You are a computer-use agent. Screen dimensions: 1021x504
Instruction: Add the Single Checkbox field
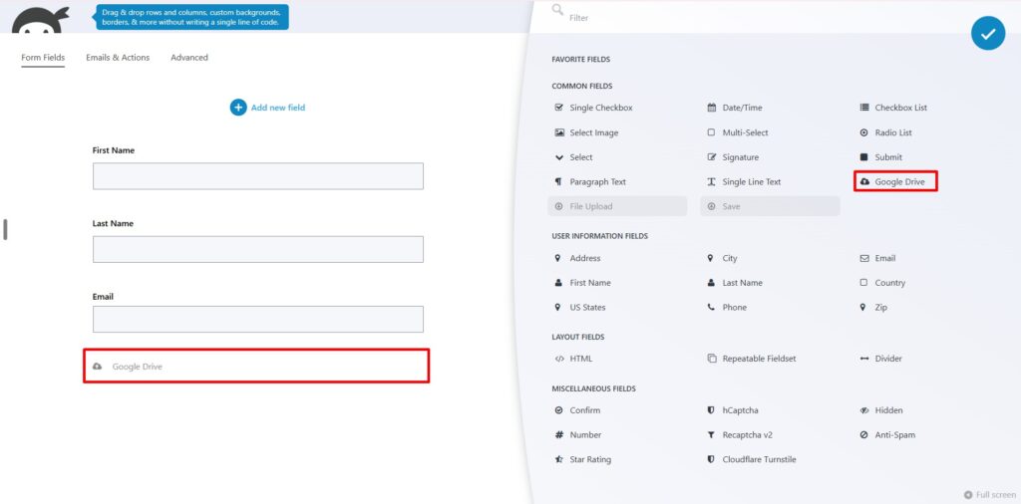point(593,108)
